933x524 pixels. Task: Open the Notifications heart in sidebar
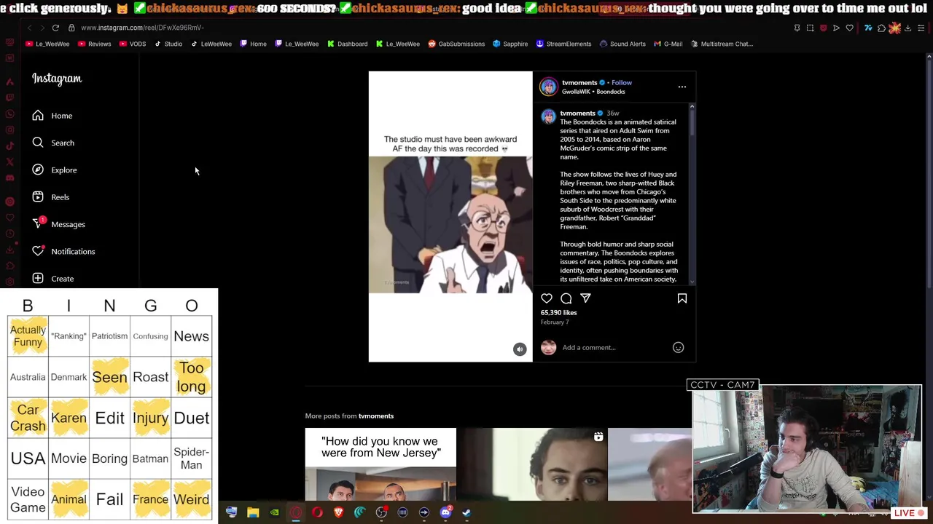(63, 251)
